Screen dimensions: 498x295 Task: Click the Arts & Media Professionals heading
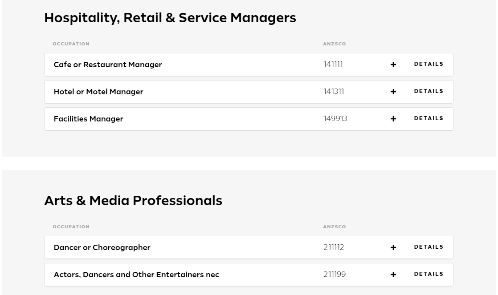tap(133, 201)
